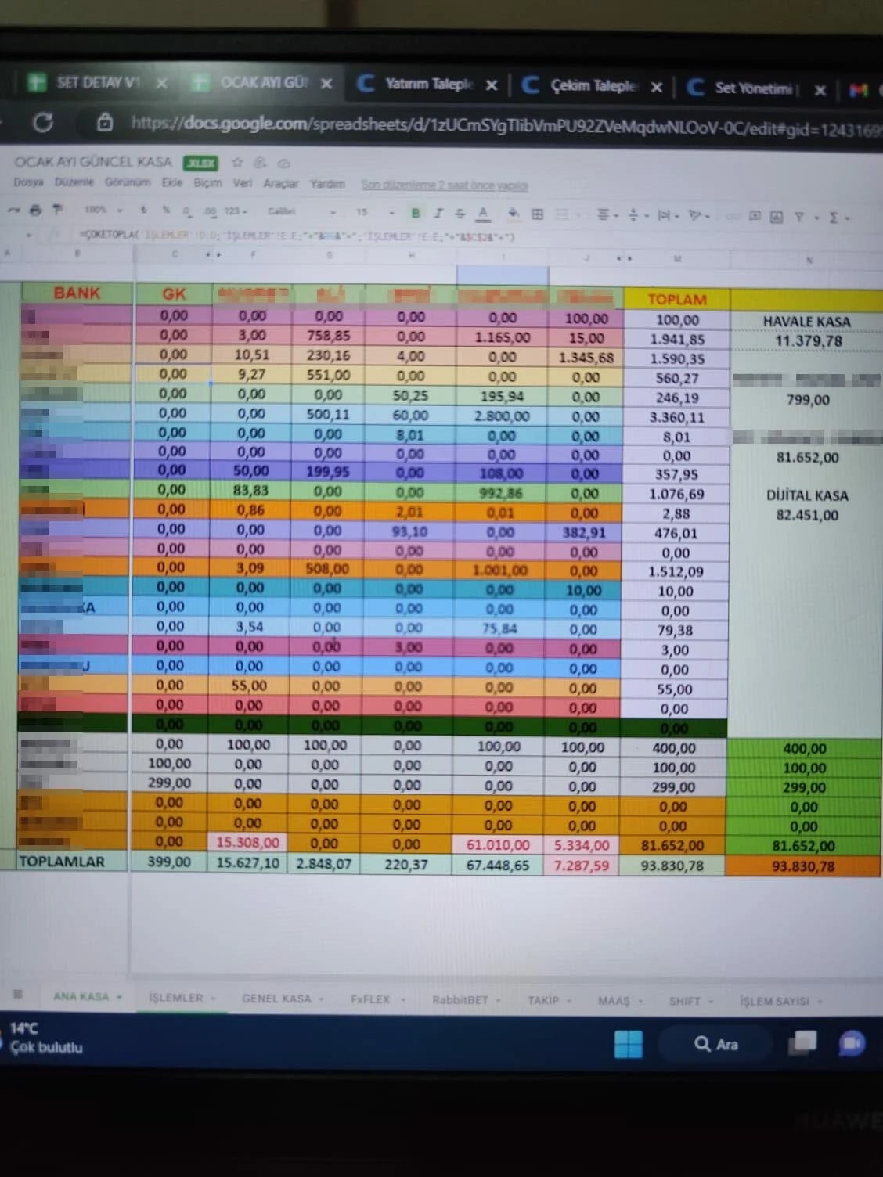Screen dimensions: 883x1177
Task: Open the text color picker
Action: pos(483,213)
